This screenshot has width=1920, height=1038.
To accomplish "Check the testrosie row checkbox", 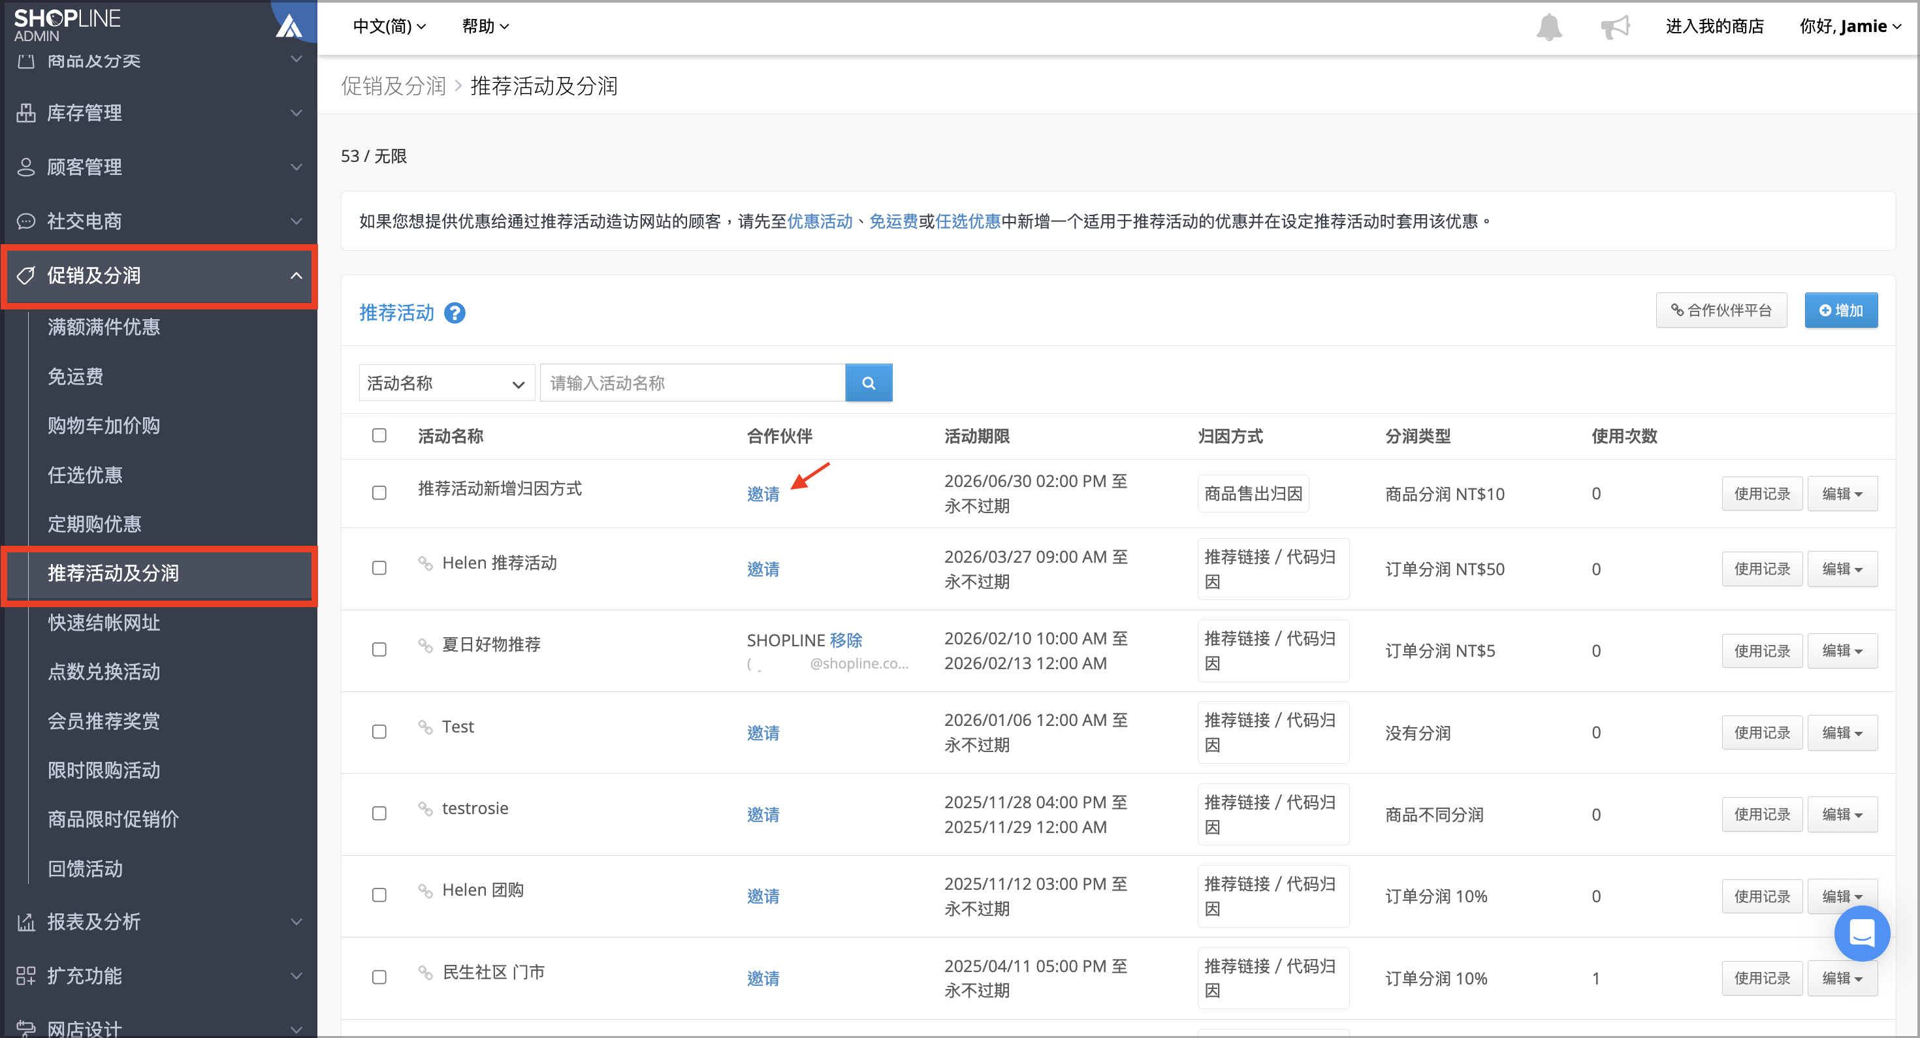I will coord(379,813).
